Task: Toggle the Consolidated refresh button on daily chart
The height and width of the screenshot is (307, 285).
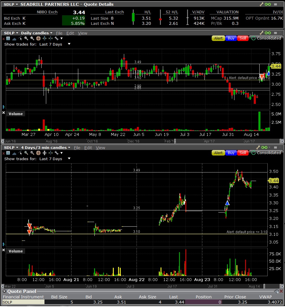Action: [266, 38]
